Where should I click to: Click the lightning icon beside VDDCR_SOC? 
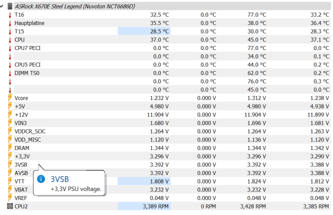pyautogui.click(x=10, y=131)
